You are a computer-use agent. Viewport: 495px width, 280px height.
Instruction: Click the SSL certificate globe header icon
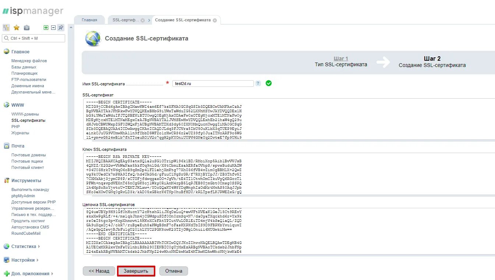[x=93, y=38]
